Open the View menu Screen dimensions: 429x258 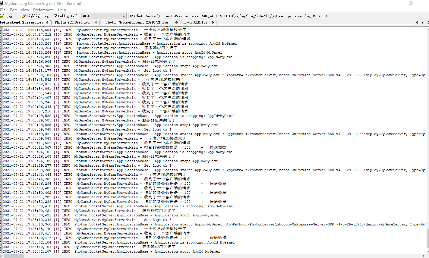pos(25,10)
